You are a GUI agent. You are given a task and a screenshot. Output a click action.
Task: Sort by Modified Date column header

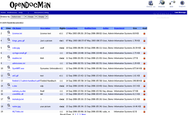[90, 28]
